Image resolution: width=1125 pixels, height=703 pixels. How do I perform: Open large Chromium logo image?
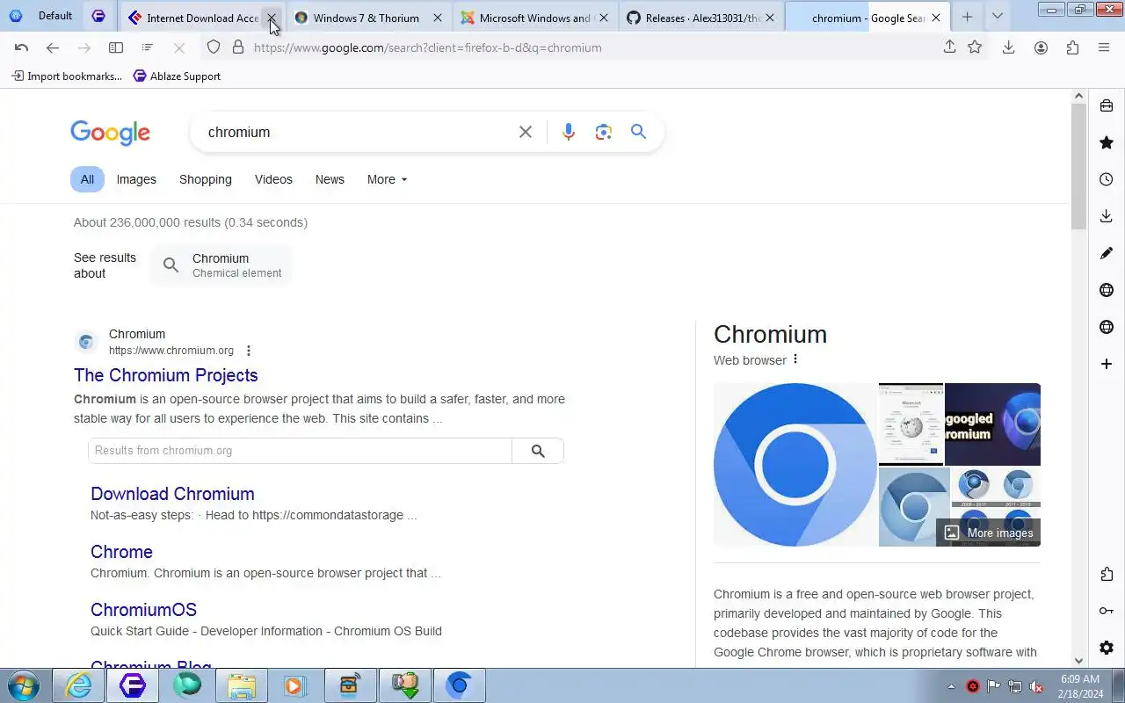(795, 465)
